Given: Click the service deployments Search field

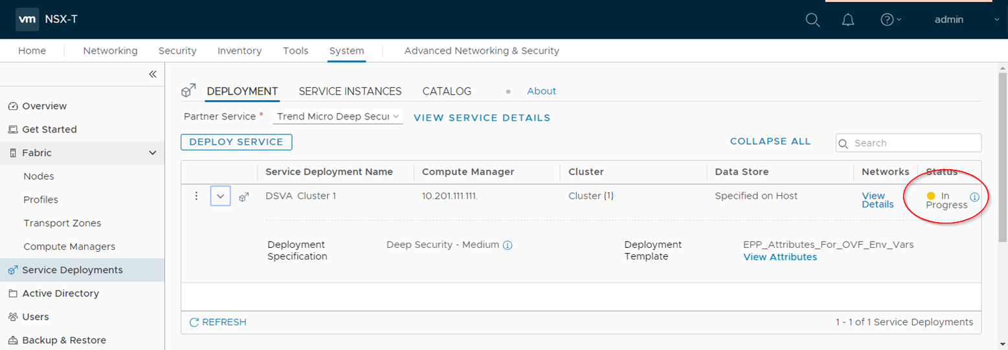Looking at the screenshot, I should click(914, 143).
